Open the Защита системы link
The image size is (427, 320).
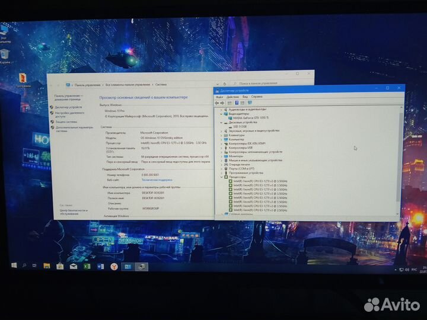coord(66,122)
